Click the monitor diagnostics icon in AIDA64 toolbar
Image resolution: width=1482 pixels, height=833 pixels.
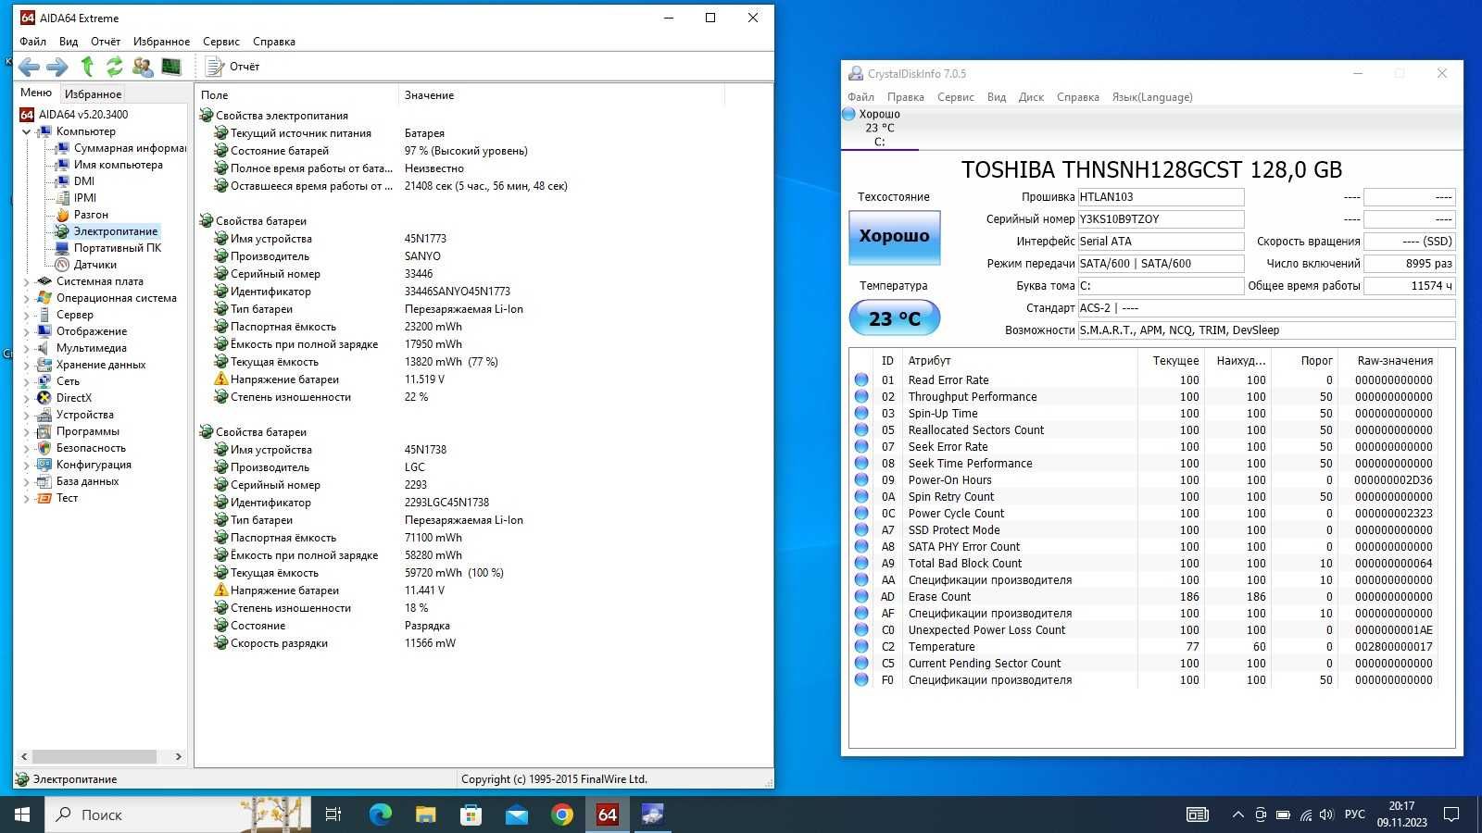(x=171, y=67)
